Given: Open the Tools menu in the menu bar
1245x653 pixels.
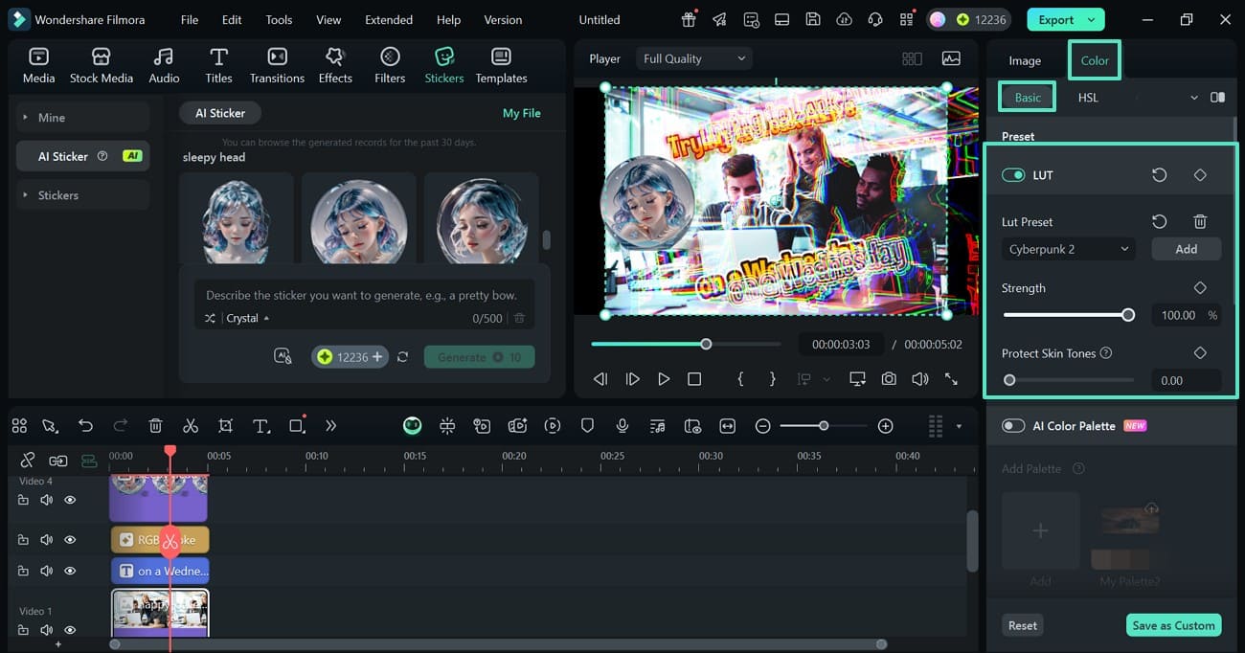Looking at the screenshot, I should tap(278, 19).
